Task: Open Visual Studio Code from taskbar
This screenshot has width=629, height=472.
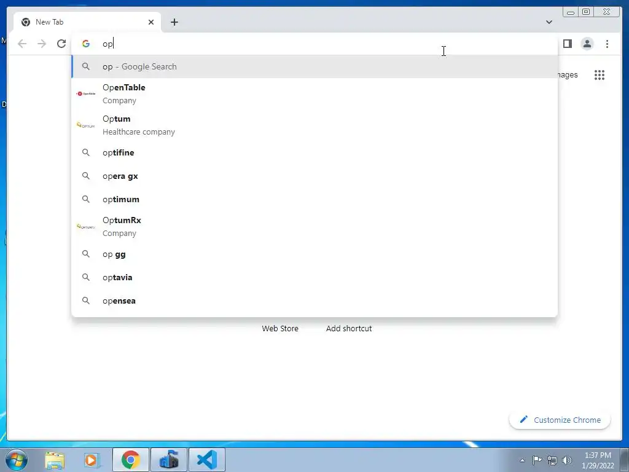Action: click(207, 460)
